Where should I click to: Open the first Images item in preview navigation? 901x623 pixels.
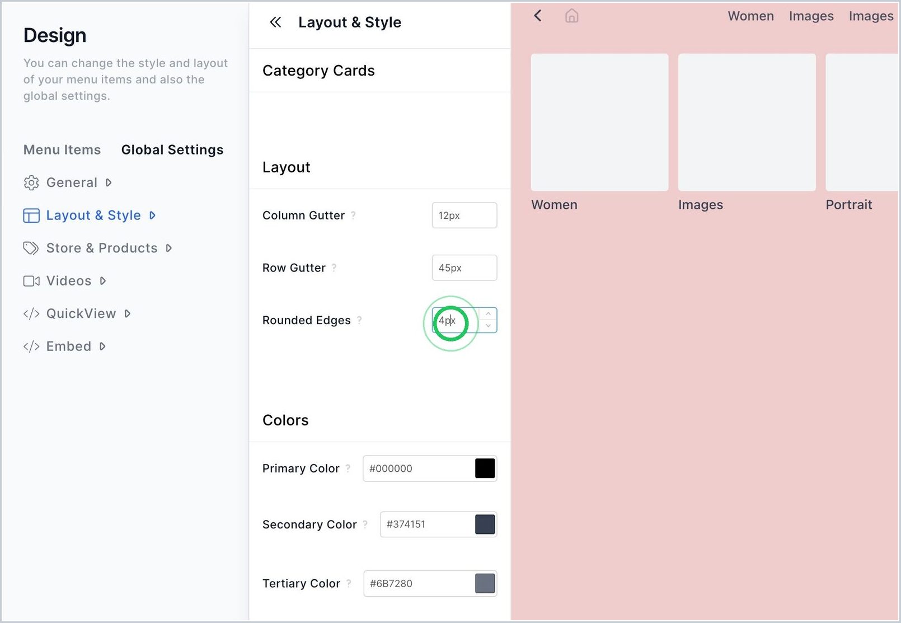pos(811,16)
